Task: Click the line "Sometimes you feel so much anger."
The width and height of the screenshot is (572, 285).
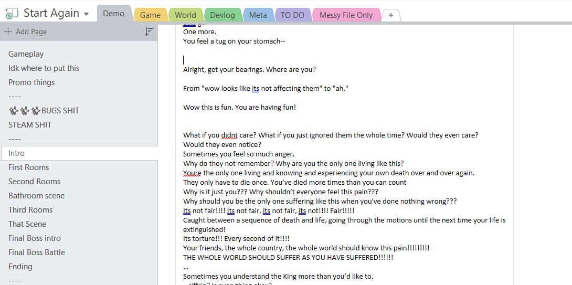Action: pyautogui.click(x=239, y=154)
